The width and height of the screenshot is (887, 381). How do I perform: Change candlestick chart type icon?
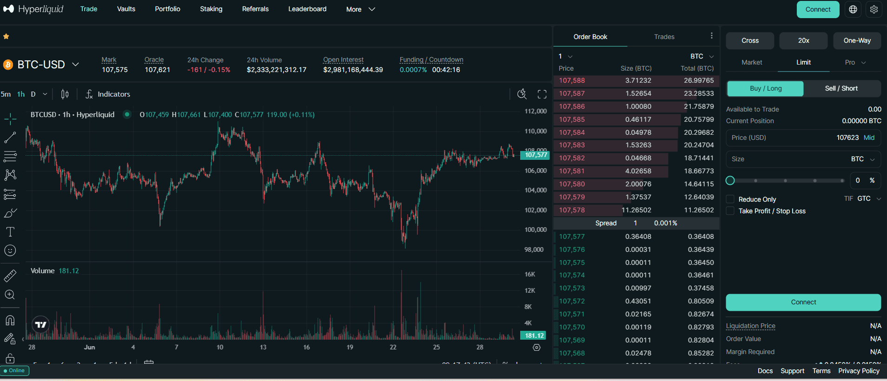[65, 94]
